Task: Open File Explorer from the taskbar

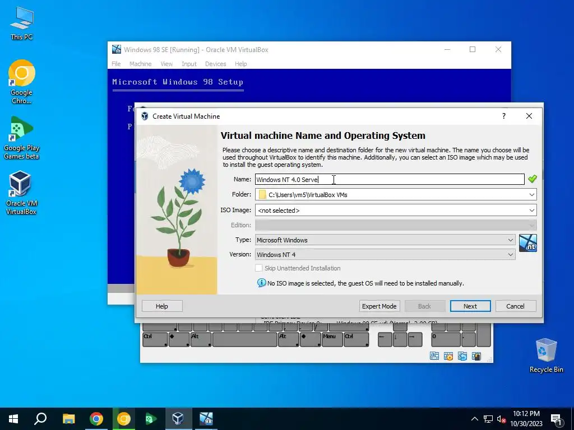Action: coord(68,419)
